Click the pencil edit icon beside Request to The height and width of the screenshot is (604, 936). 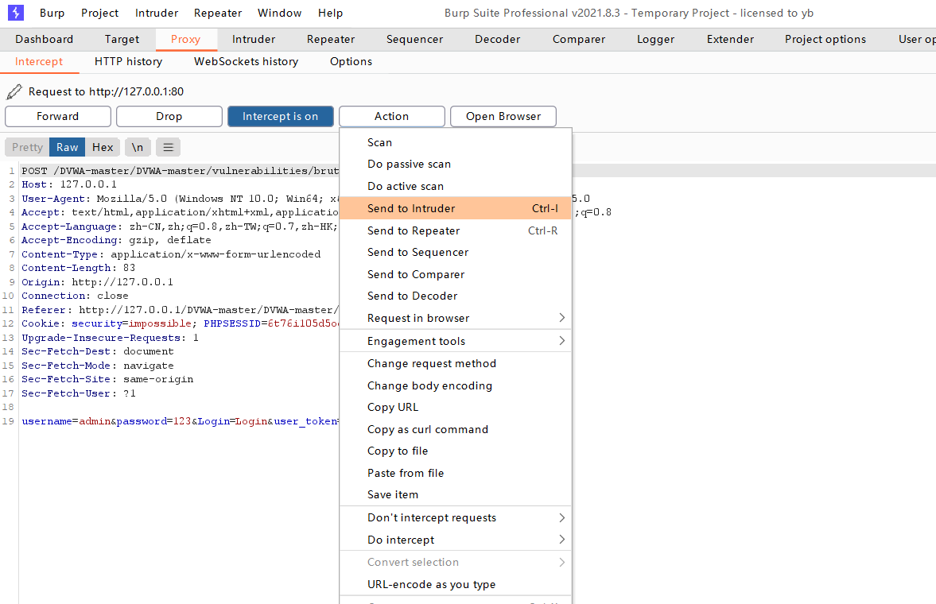click(14, 92)
